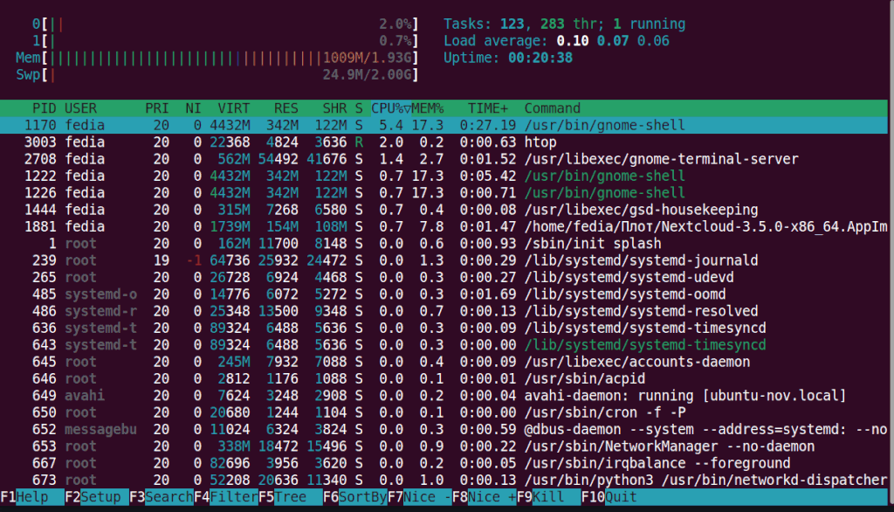
Task: Select process 1170 gnome-shell row
Action: pyautogui.click(x=444, y=126)
